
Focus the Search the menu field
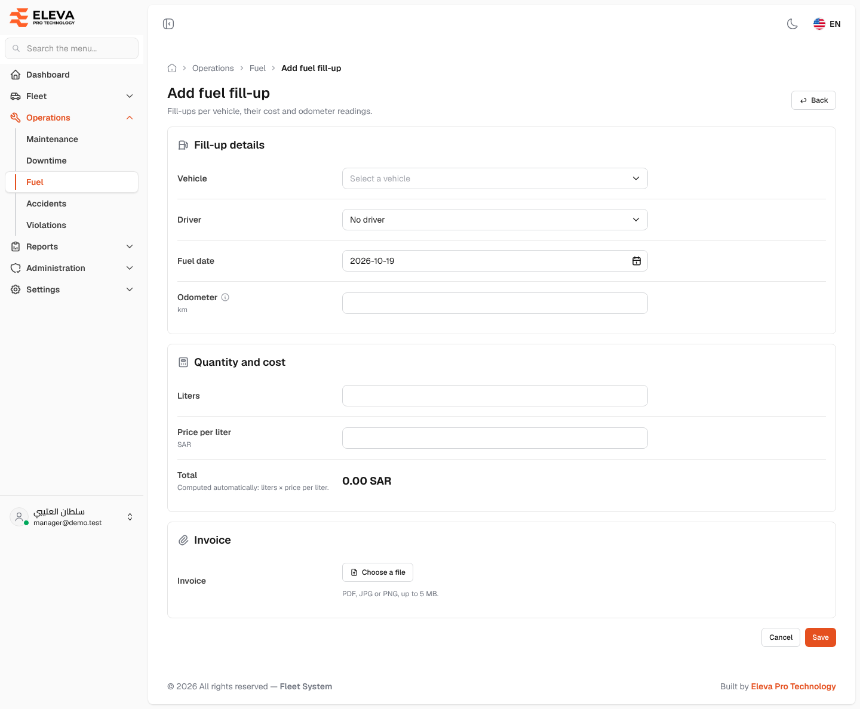coord(72,48)
